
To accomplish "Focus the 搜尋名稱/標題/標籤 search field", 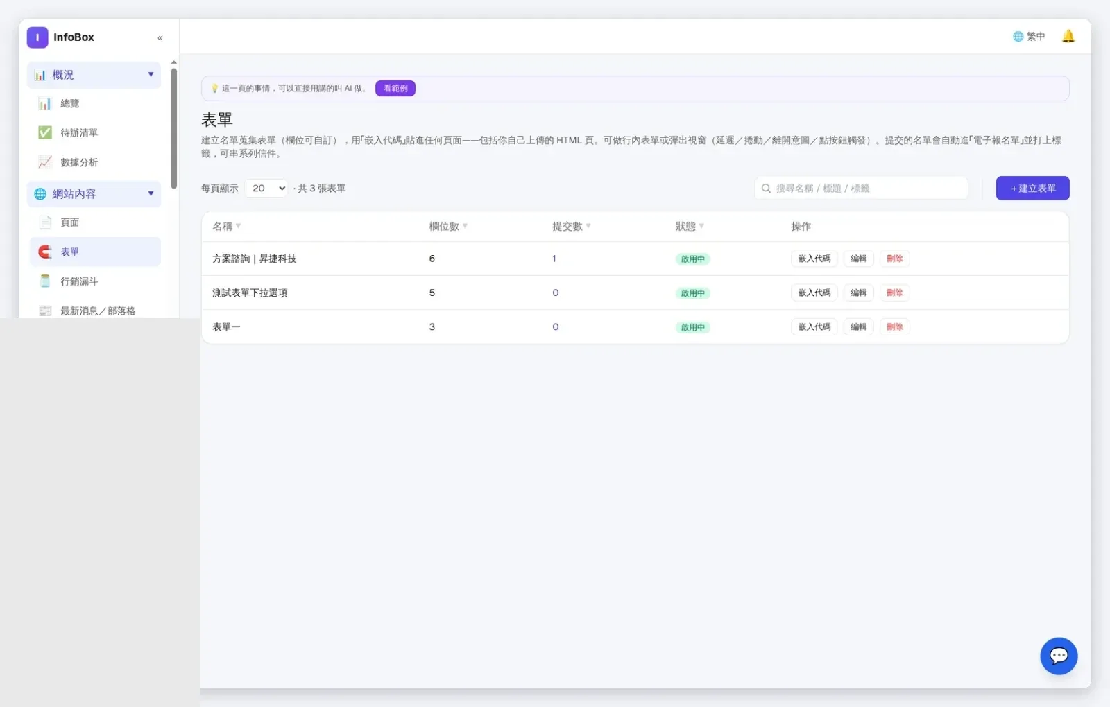I will [861, 189].
